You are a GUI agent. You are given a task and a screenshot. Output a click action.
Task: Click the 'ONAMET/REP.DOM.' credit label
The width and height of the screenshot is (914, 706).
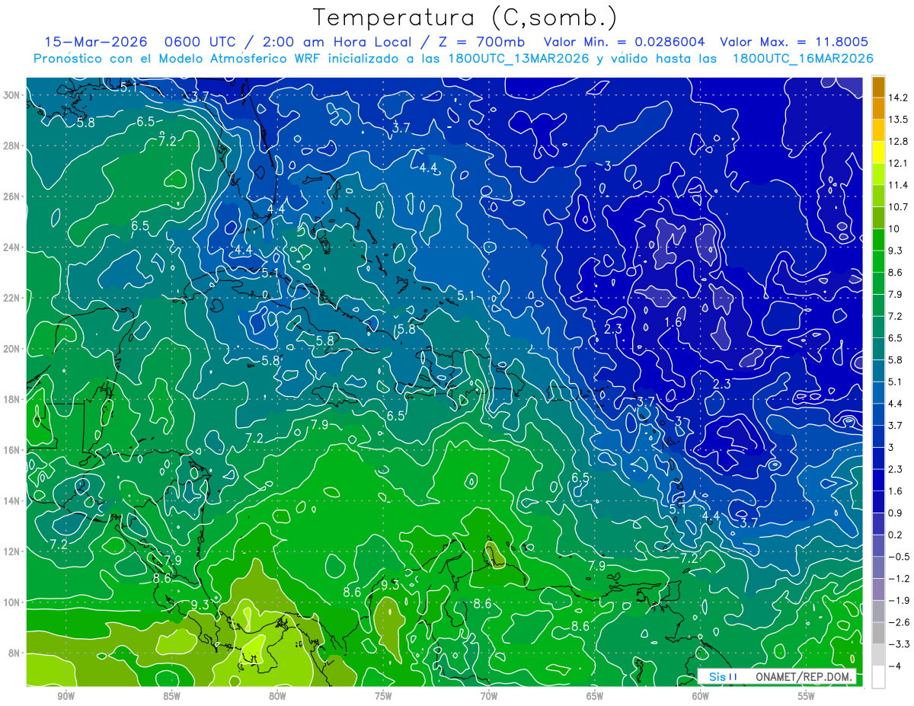(805, 676)
